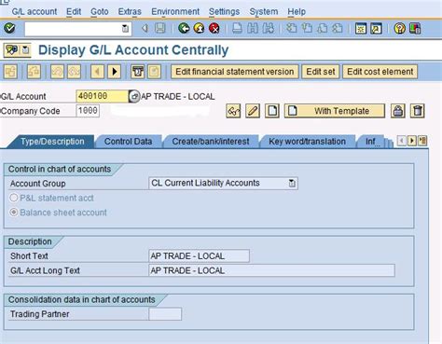This screenshot has width=442, height=344.
Task: Click the toolbar icon before previous-account arrow
Action: click(x=75, y=72)
